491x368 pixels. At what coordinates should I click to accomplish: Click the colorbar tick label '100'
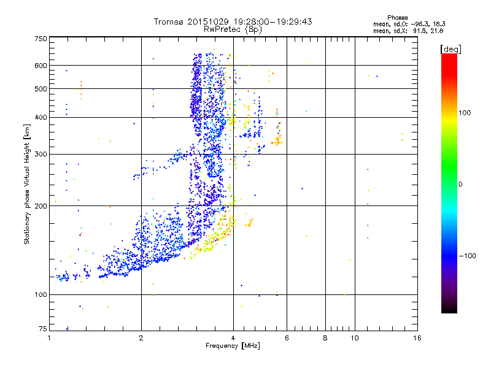tap(465, 113)
